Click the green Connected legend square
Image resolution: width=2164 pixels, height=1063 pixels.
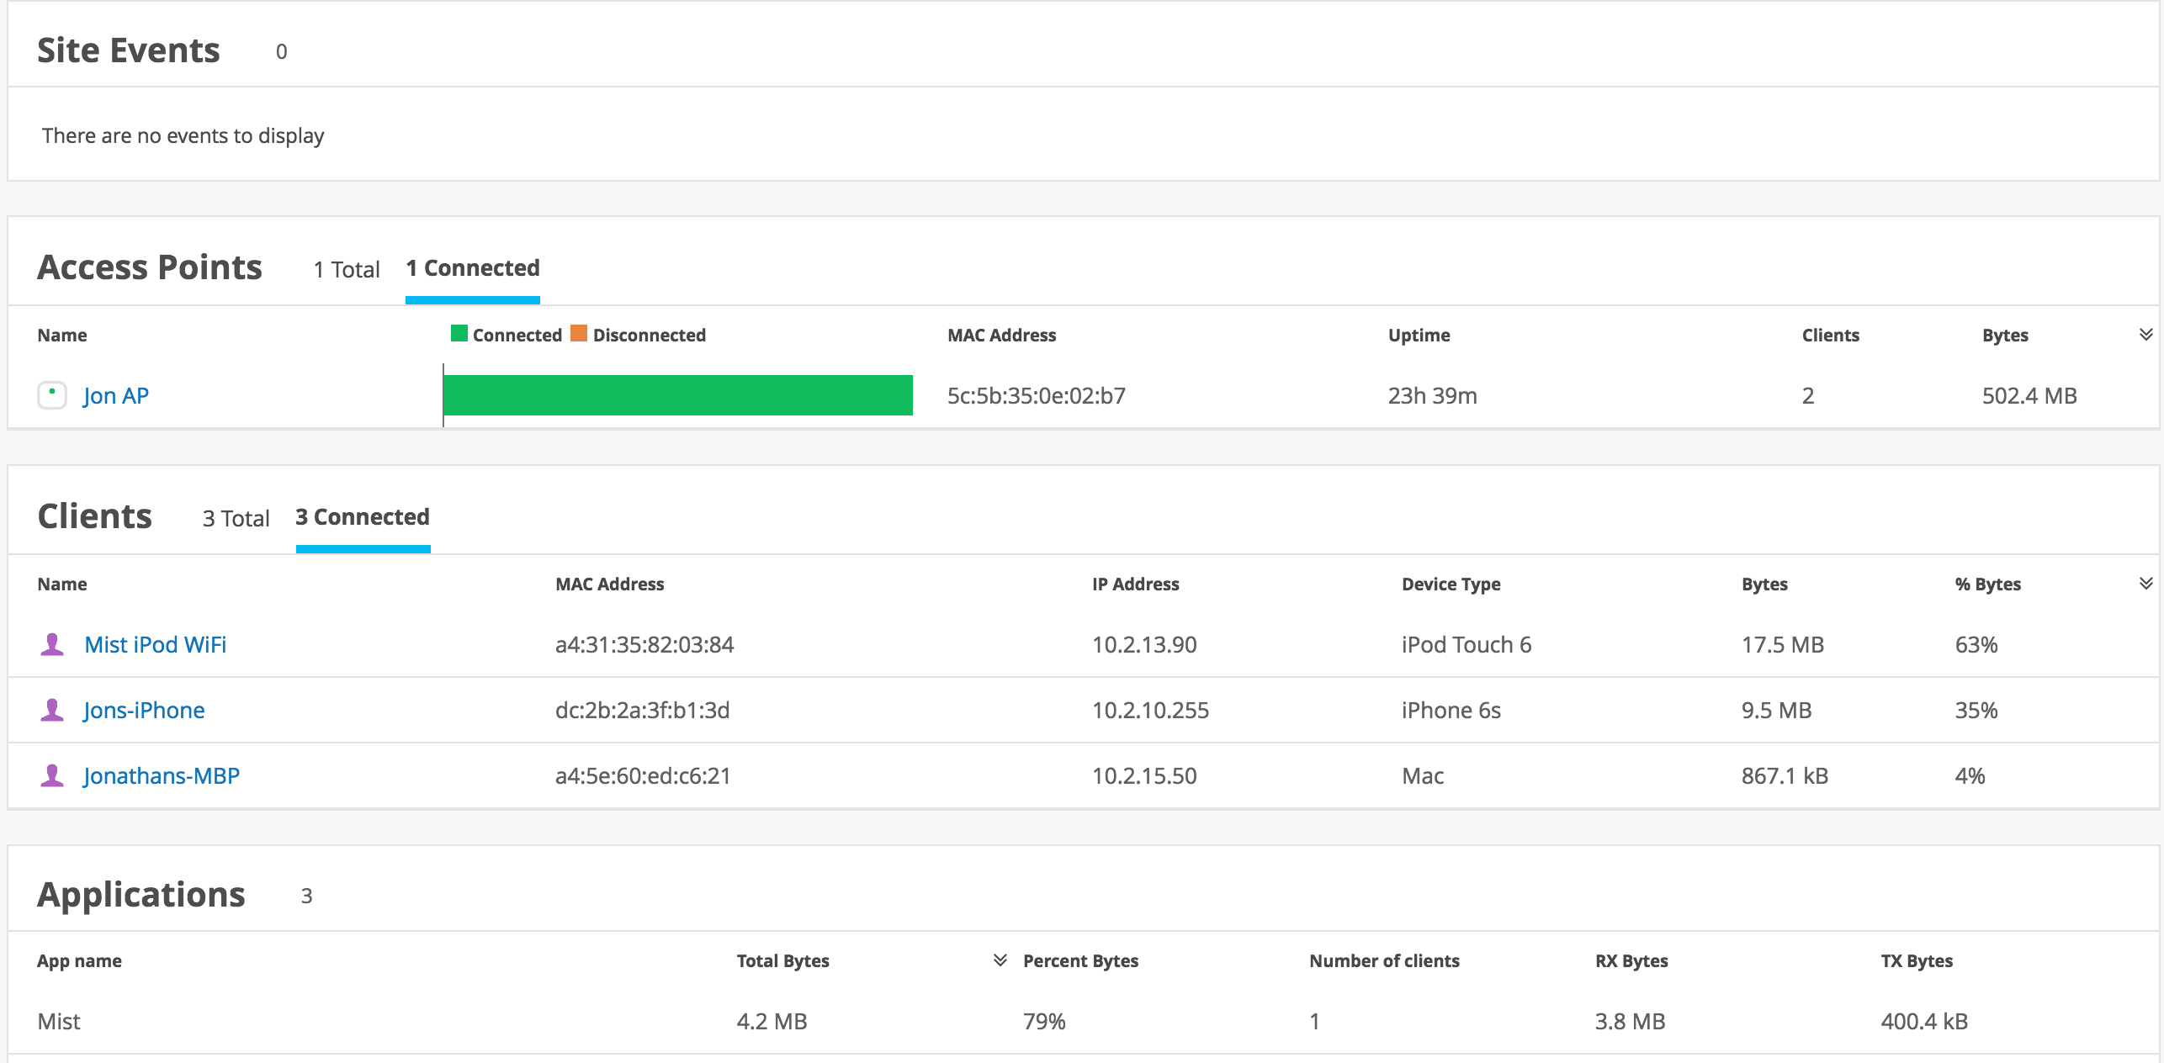tap(459, 334)
